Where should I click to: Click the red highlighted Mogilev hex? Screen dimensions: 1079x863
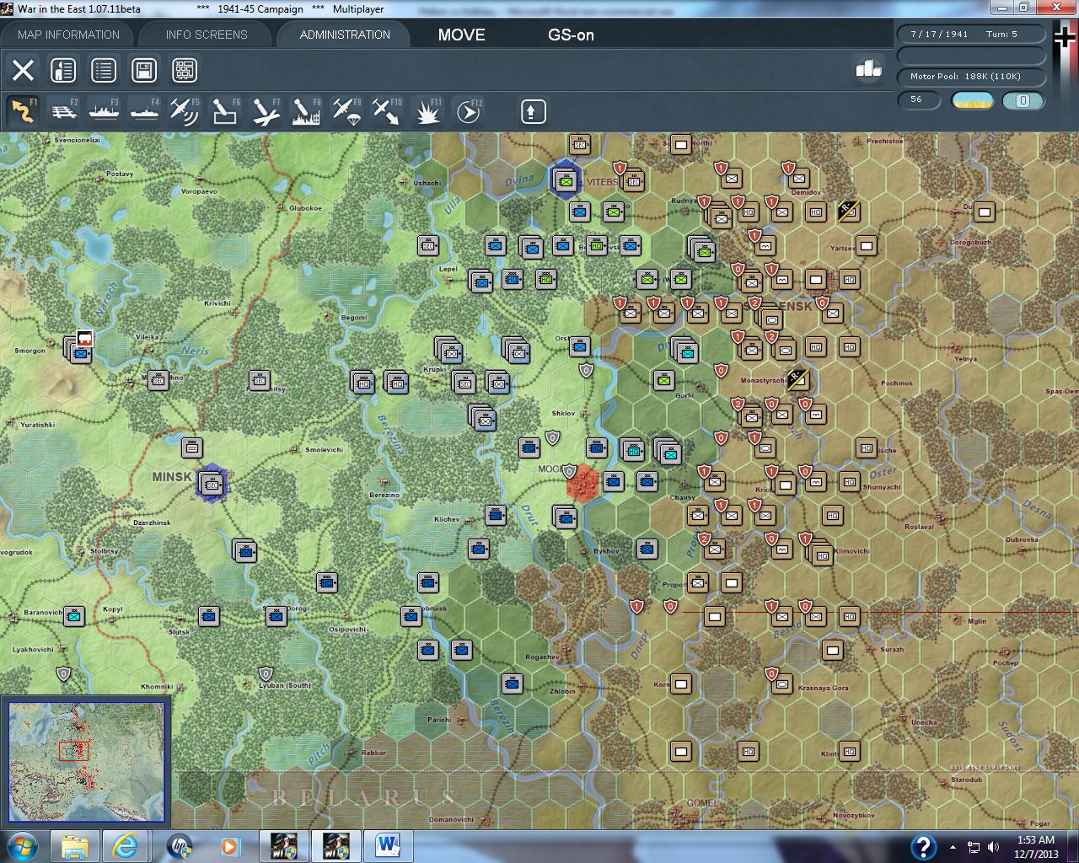(582, 483)
